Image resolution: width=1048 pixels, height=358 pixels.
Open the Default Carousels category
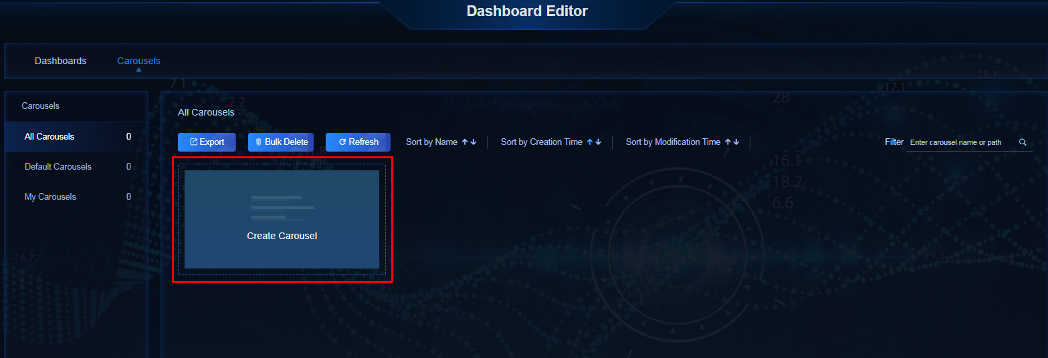point(76,167)
